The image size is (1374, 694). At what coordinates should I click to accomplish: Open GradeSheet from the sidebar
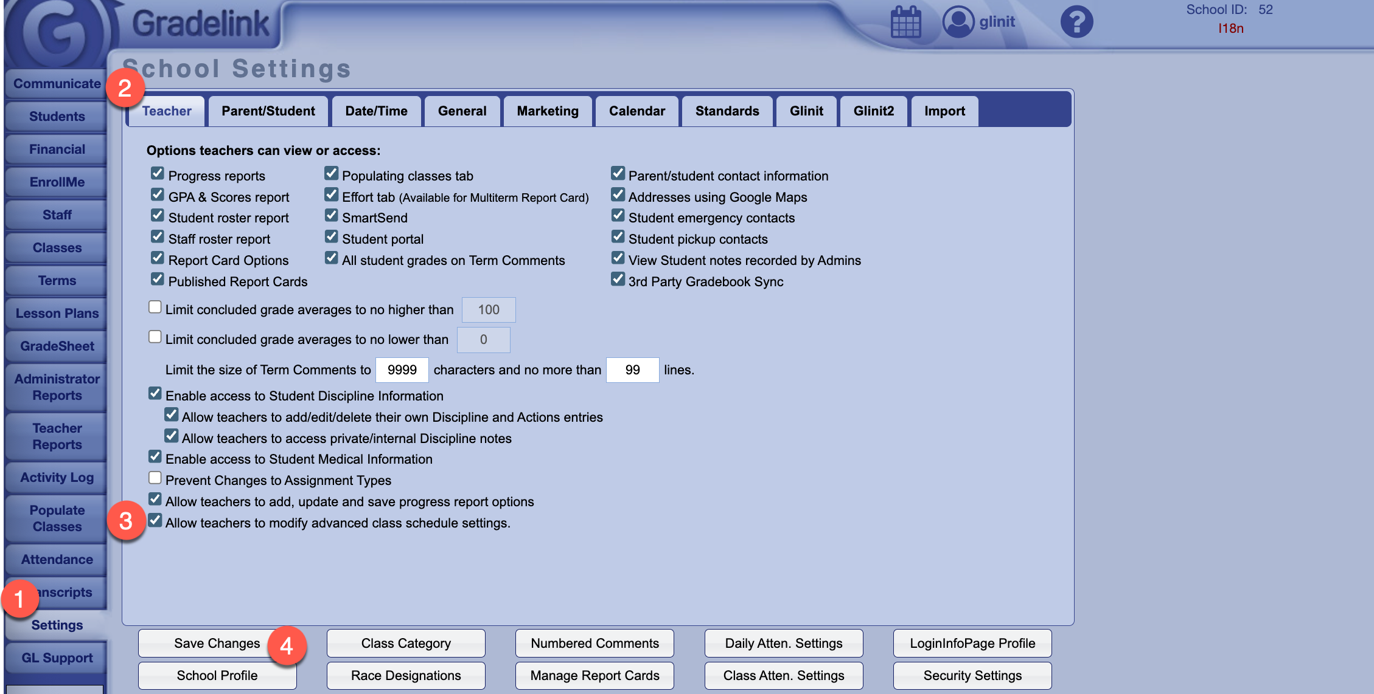click(x=56, y=346)
